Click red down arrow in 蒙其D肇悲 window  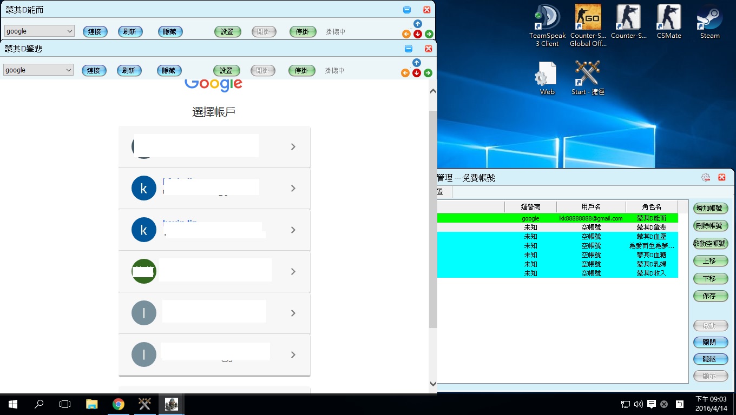417,73
